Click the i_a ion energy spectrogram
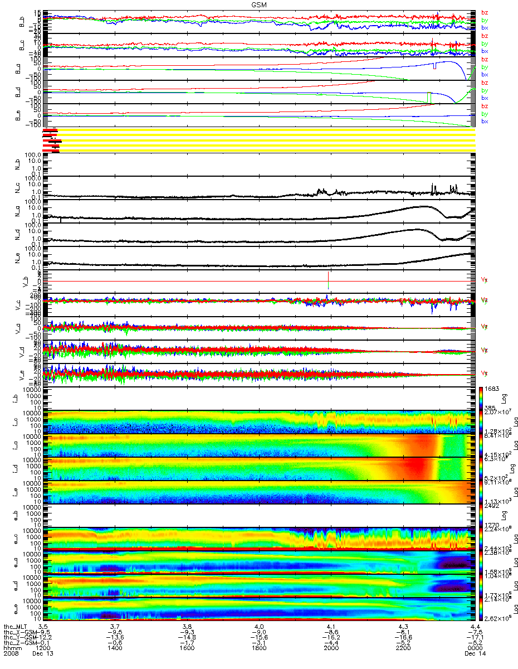Screen dimensions: 518x669 pos(259,445)
